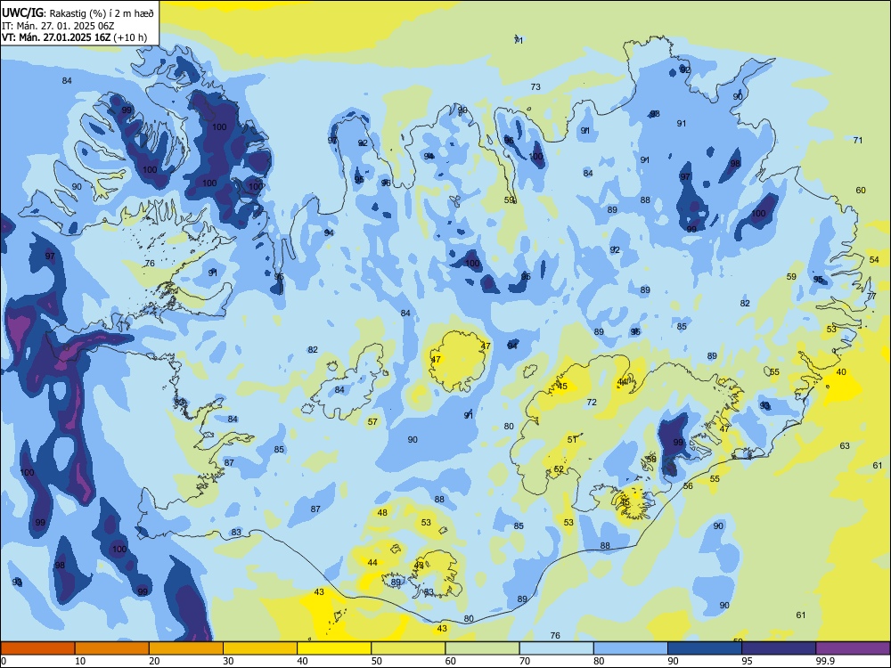Click the dark orange 0–10 legend swatch
This screenshot has height=668, width=891.
coord(37,648)
